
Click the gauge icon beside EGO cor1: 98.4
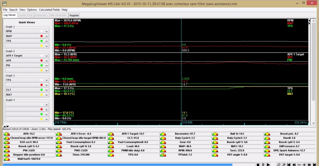point(7,142)
